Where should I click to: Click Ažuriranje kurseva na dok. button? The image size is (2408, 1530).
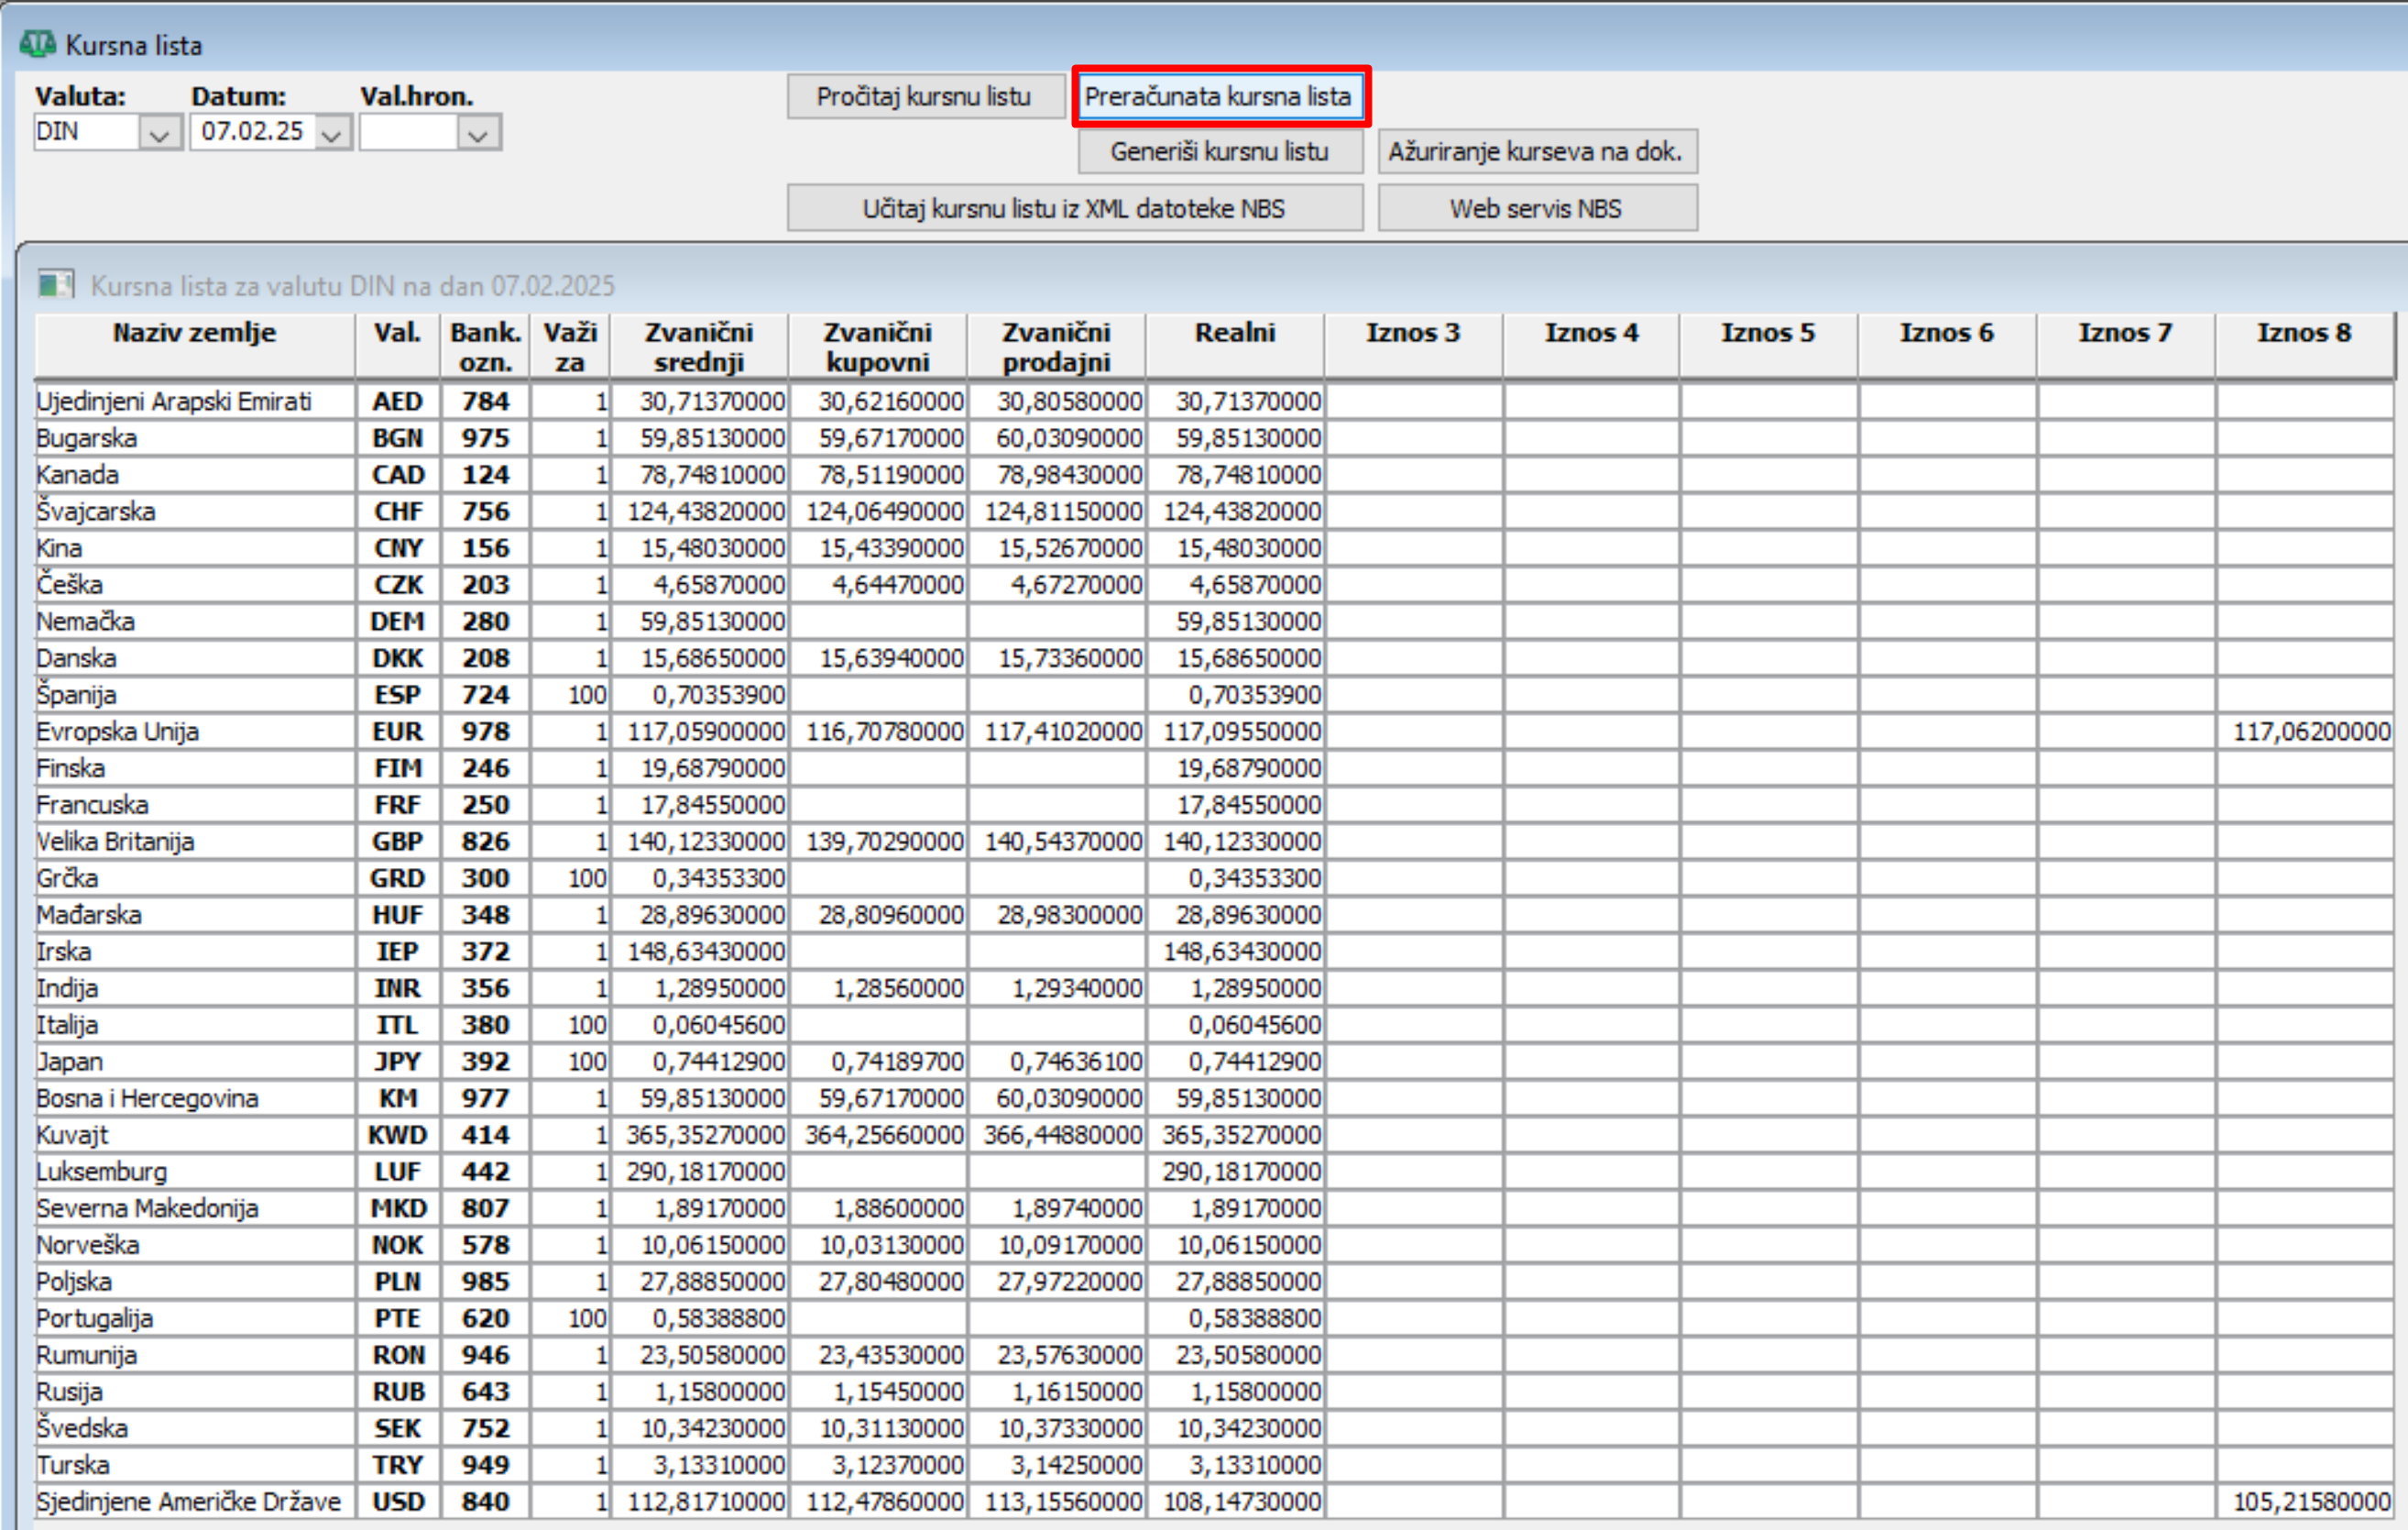(1537, 152)
